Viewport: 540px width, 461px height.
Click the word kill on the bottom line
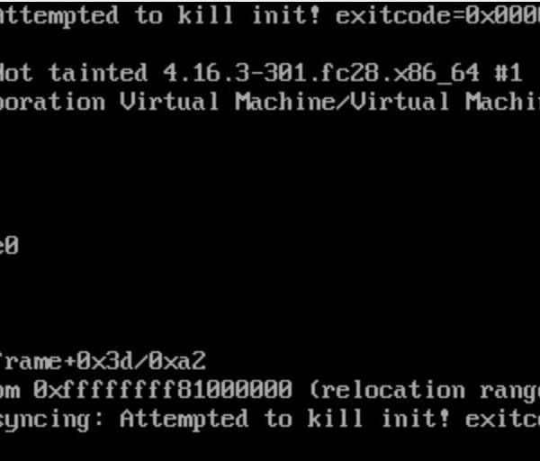335,419
